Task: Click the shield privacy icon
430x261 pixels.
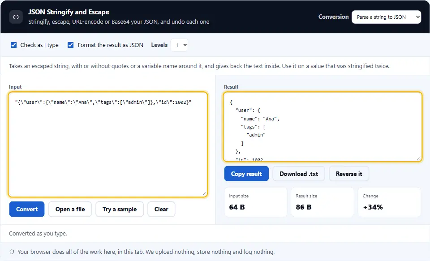Action: pyautogui.click(x=12, y=252)
